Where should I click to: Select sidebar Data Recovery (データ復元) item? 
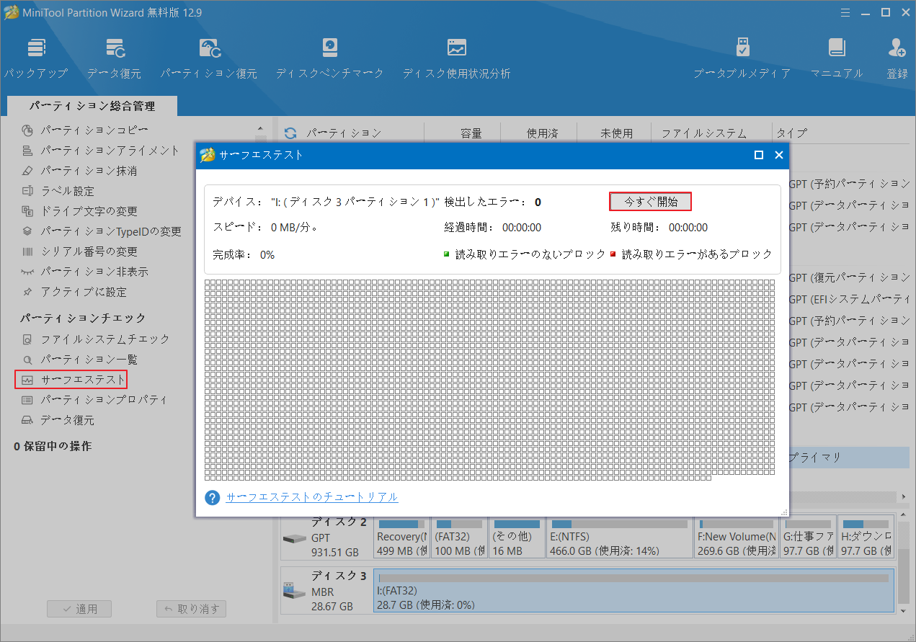click(58, 419)
